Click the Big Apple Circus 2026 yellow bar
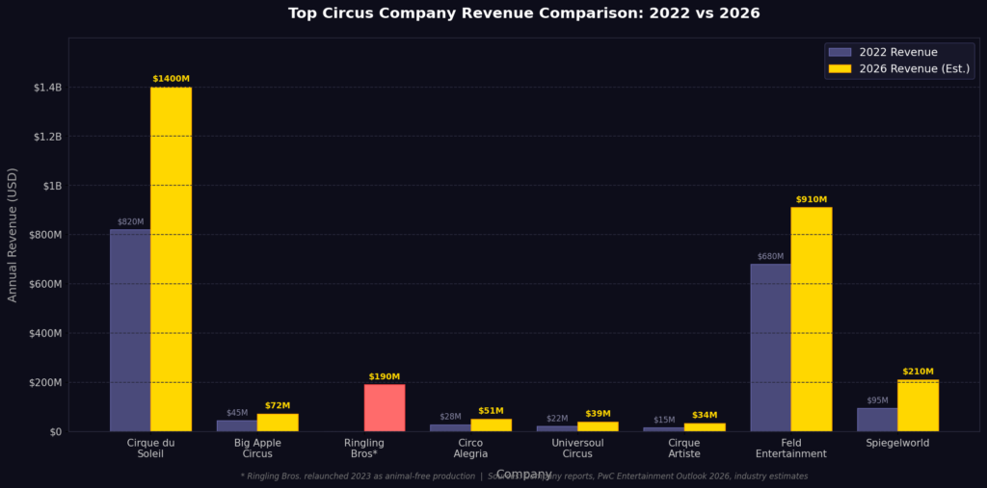Image resolution: width=987 pixels, height=488 pixels. pyautogui.click(x=278, y=423)
